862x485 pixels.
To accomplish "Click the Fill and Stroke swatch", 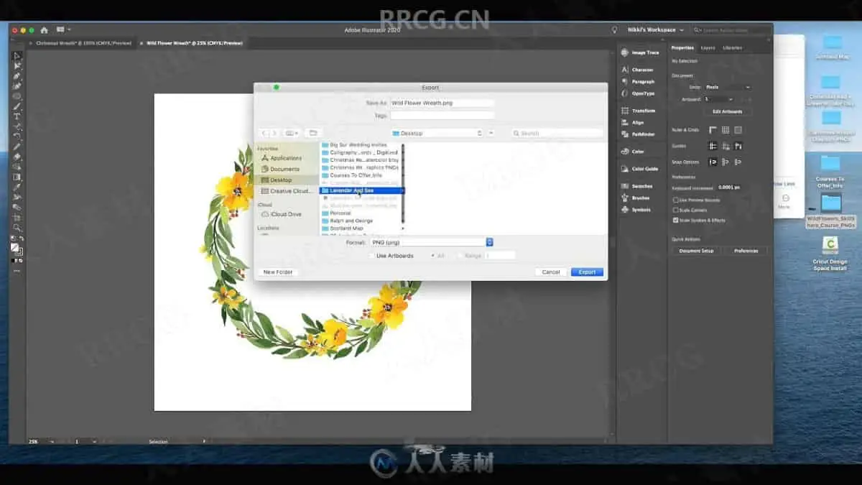I will pos(17,249).
